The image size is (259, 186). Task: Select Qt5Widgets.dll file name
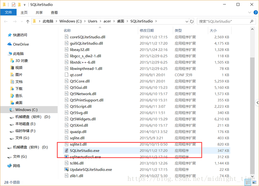[x=83, y=119]
